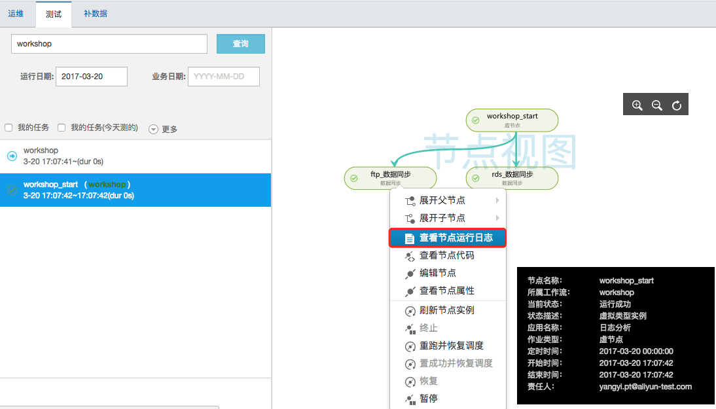The width and height of the screenshot is (716, 409).
Task: Select 编辑节点 menu entry
Action: [448, 273]
